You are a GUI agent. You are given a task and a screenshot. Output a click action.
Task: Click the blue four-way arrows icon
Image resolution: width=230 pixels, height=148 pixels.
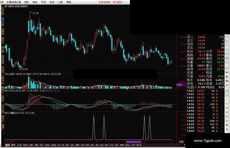(x=227, y=81)
